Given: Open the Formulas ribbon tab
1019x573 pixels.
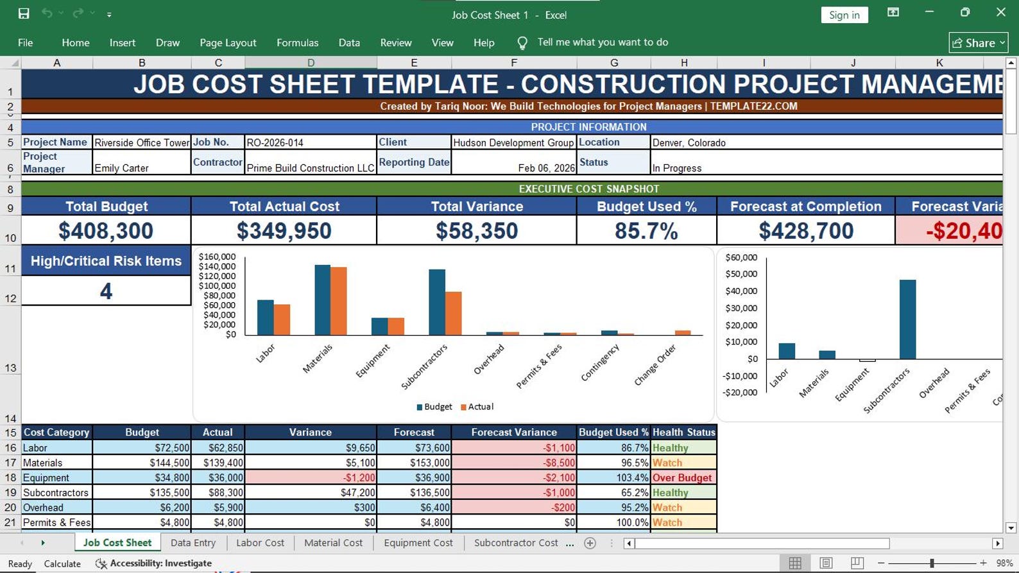Looking at the screenshot, I should point(297,42).
